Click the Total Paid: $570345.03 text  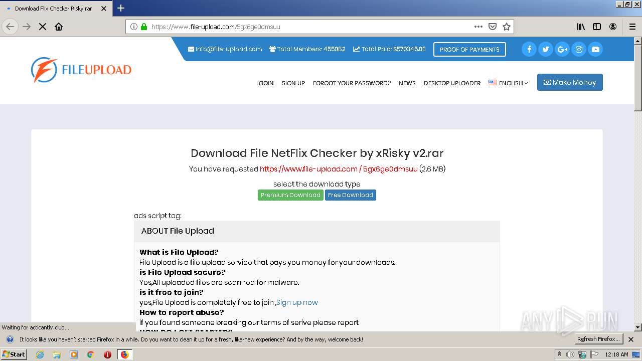[389, 49]
